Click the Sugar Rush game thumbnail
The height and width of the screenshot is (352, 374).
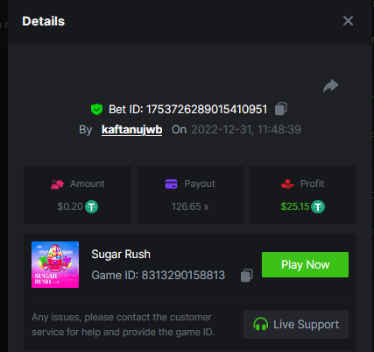pyautogui.click(x=55, y=264)
